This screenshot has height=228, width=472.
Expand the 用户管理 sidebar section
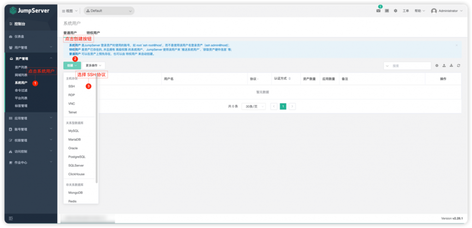pyautogui.click(x=51, y=47)
